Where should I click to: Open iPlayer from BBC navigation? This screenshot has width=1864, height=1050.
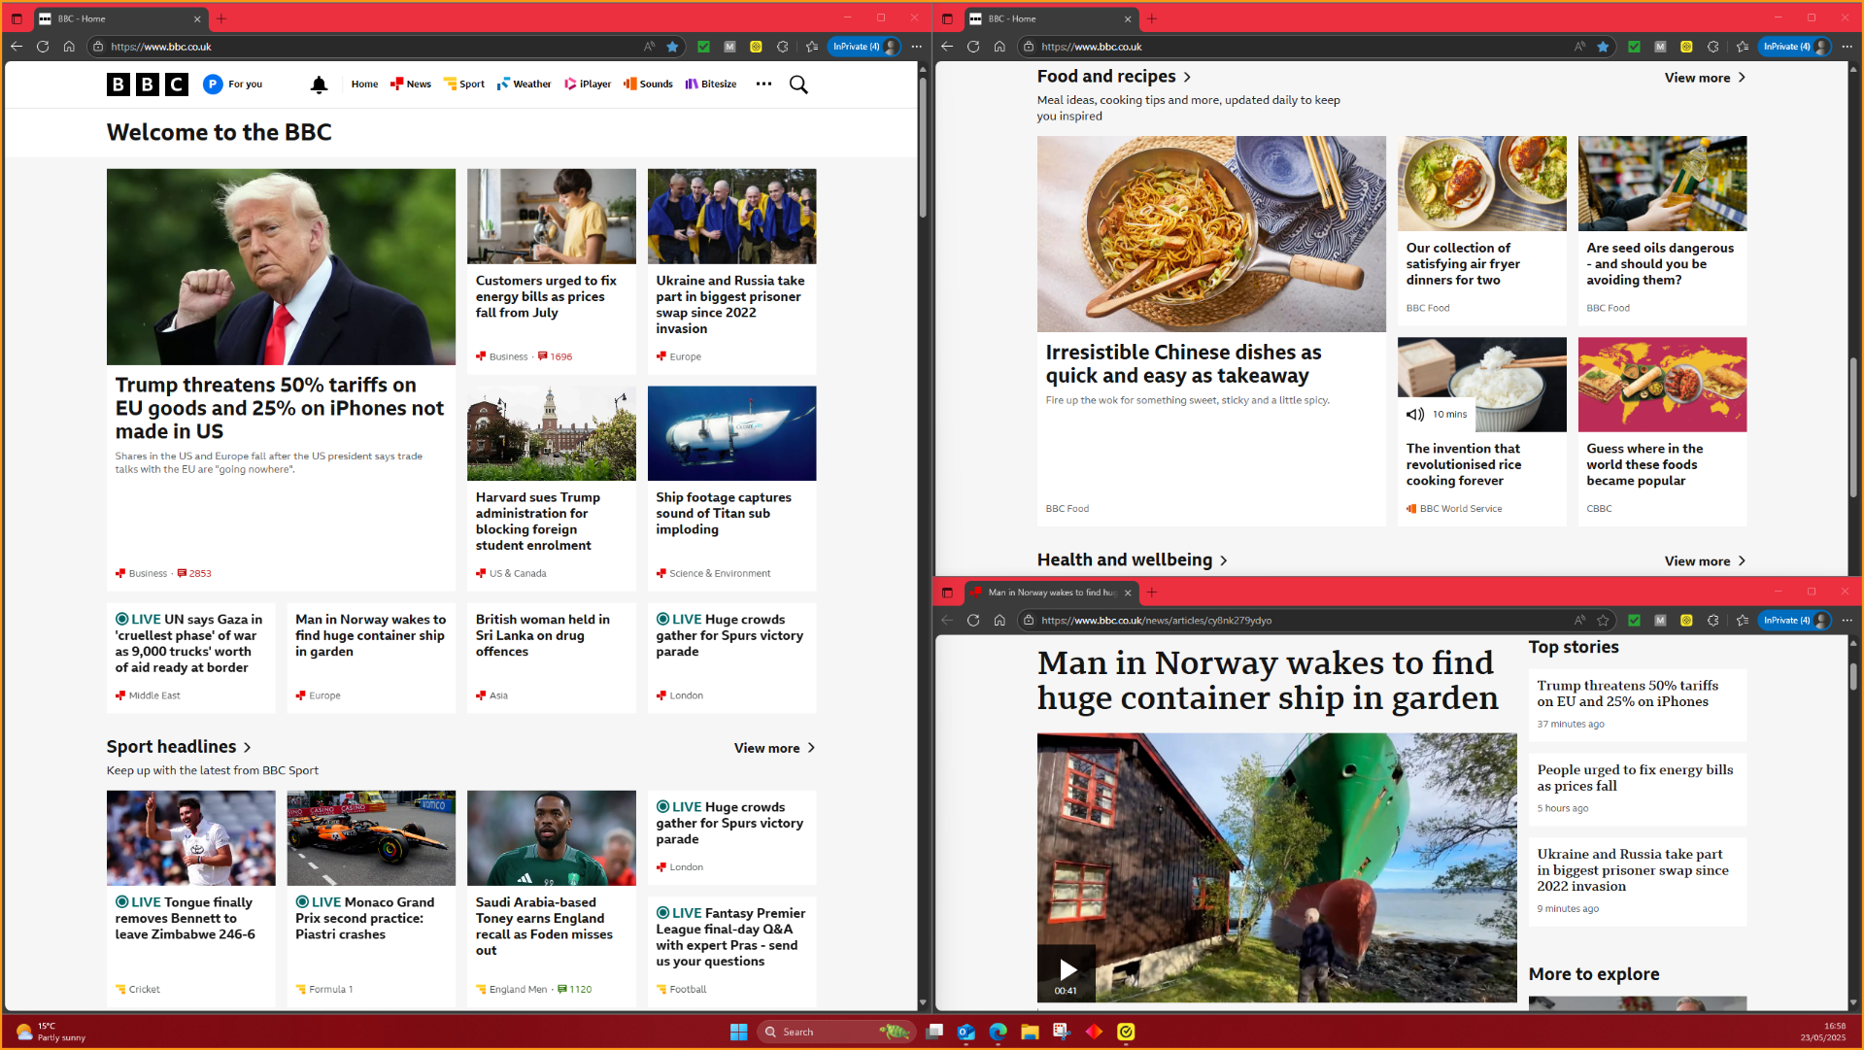click(588, 85)
